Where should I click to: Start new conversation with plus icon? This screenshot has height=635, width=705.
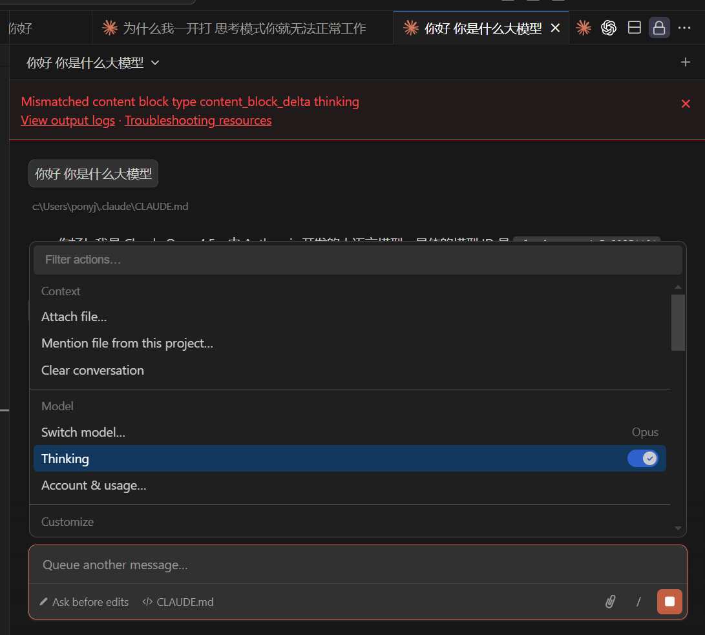[685, 63]
